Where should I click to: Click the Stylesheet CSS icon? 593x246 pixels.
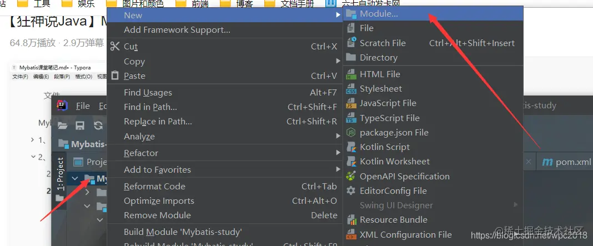click(351, 89)
